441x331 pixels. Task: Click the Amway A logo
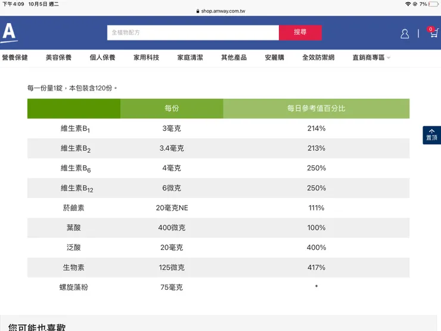9,33
